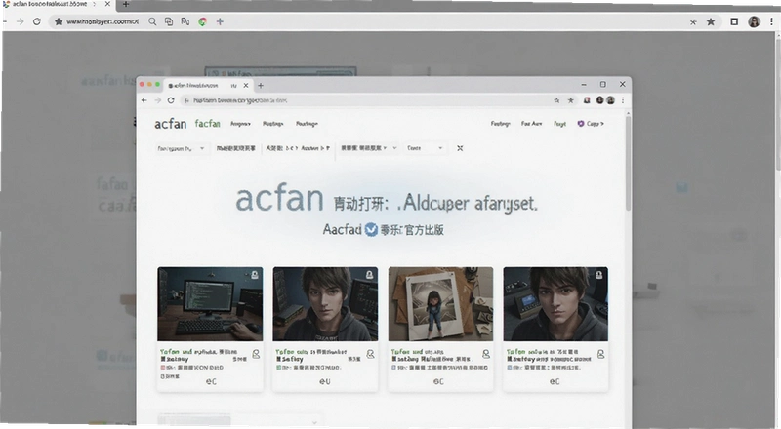Open the computer desk thumbnail card
This screenshot has height=429, width=781.
210,304
